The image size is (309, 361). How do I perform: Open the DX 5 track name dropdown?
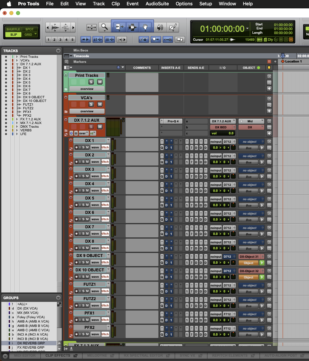[108, 198]
